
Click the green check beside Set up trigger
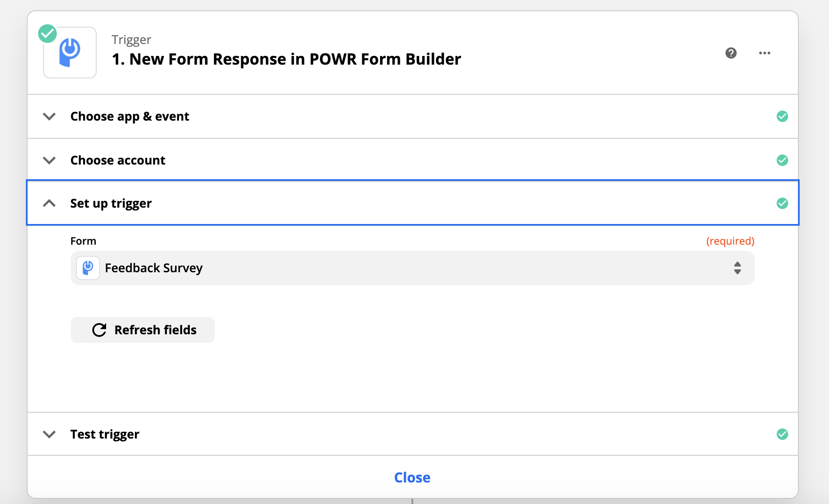[x=782, y=203]
